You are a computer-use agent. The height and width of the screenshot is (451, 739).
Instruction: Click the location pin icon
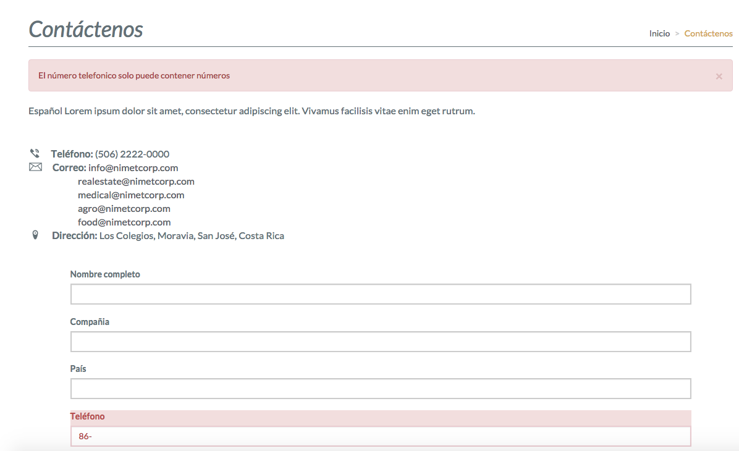point(35,235)
